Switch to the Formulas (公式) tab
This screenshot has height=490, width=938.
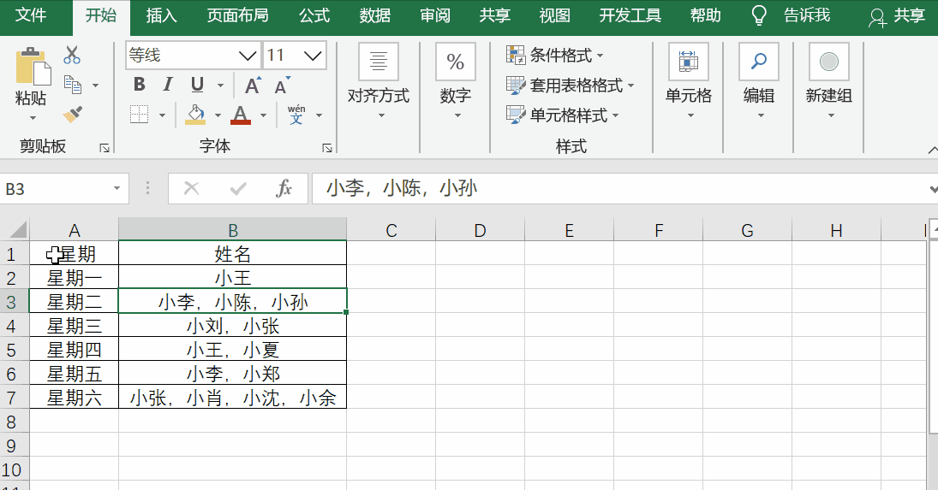314,15
